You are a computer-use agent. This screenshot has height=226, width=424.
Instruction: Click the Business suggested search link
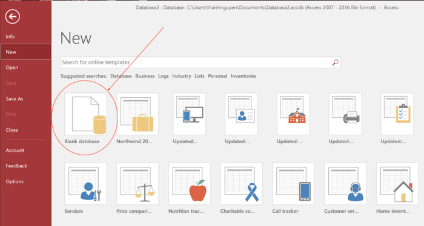(145, 76)
